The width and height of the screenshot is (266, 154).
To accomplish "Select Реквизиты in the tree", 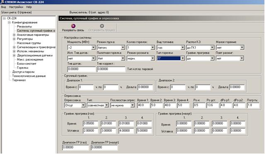I will click(x=24, y=27).
